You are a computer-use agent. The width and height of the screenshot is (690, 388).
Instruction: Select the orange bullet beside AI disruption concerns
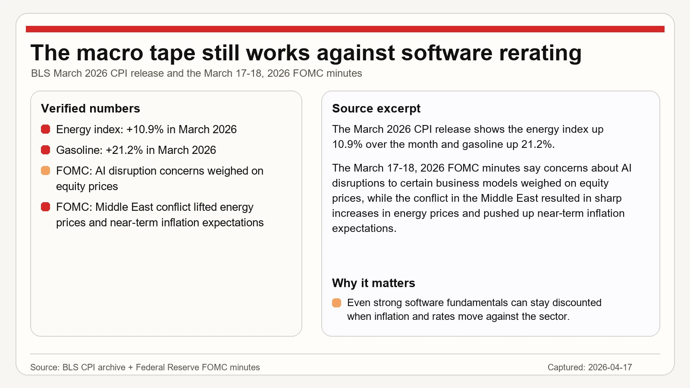coord(45,171)
